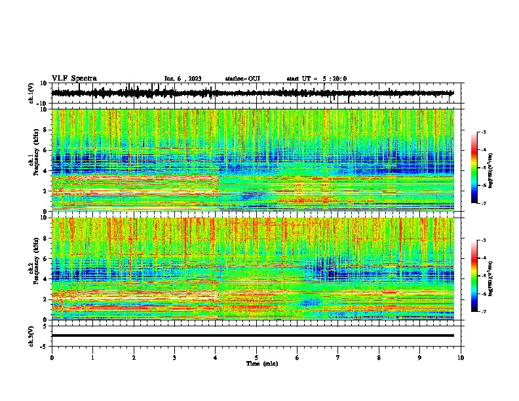Click time axis tick label '1'

(x=92, y=358)
